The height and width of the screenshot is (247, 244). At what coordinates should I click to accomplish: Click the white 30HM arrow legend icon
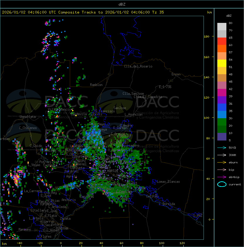(x=222, y=155)
